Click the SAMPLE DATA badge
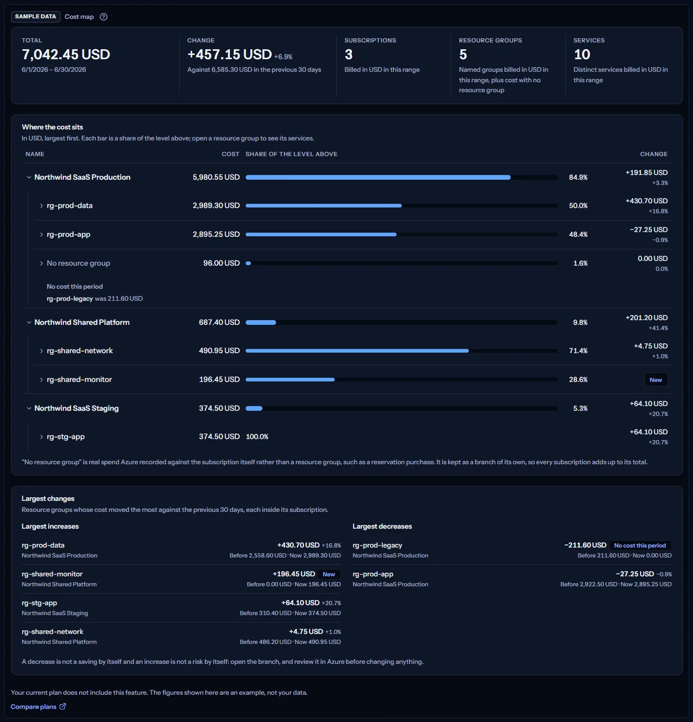 36,17
